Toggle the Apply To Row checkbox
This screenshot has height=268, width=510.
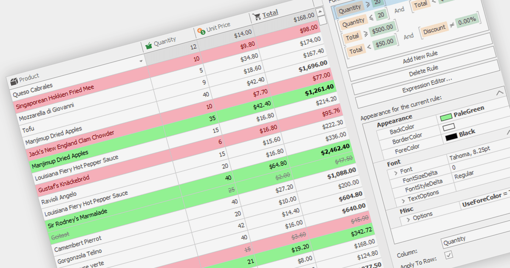coord(448,255)
